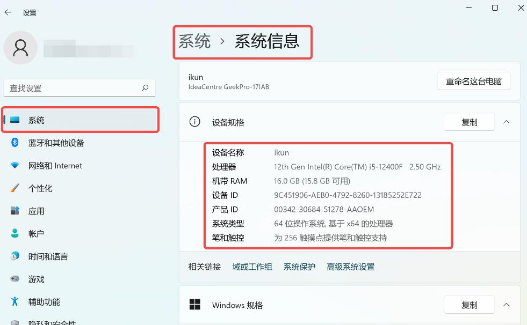
Task: Click the 设备规格 info icon
Action: (x=194, y=121)
